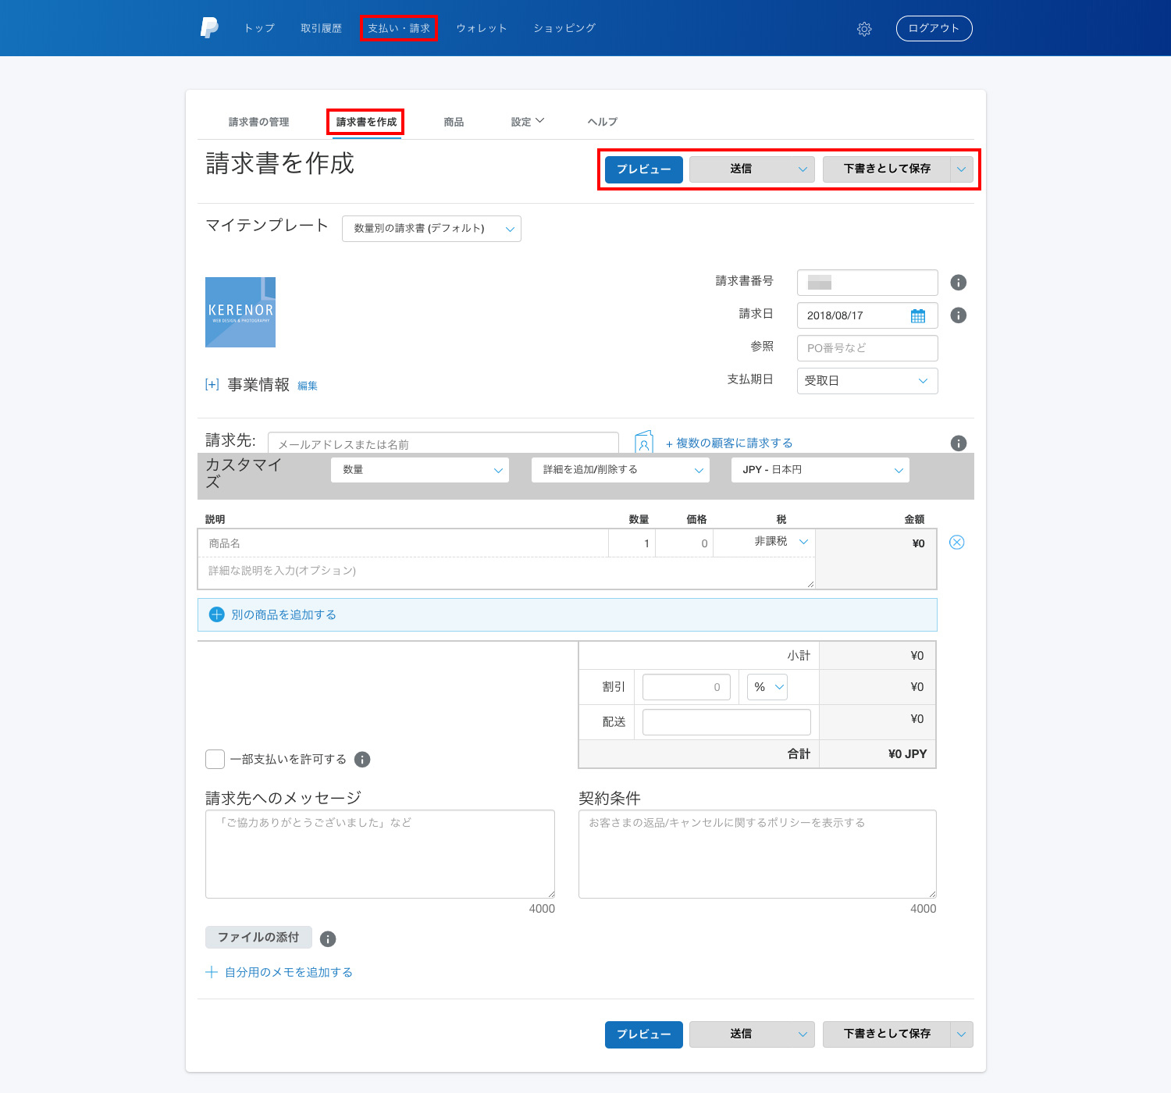The height and width of the screenshot is (1093, 1171).
Task: Open マイテンプレート template dropdown
Action: (x=432, y=229)
